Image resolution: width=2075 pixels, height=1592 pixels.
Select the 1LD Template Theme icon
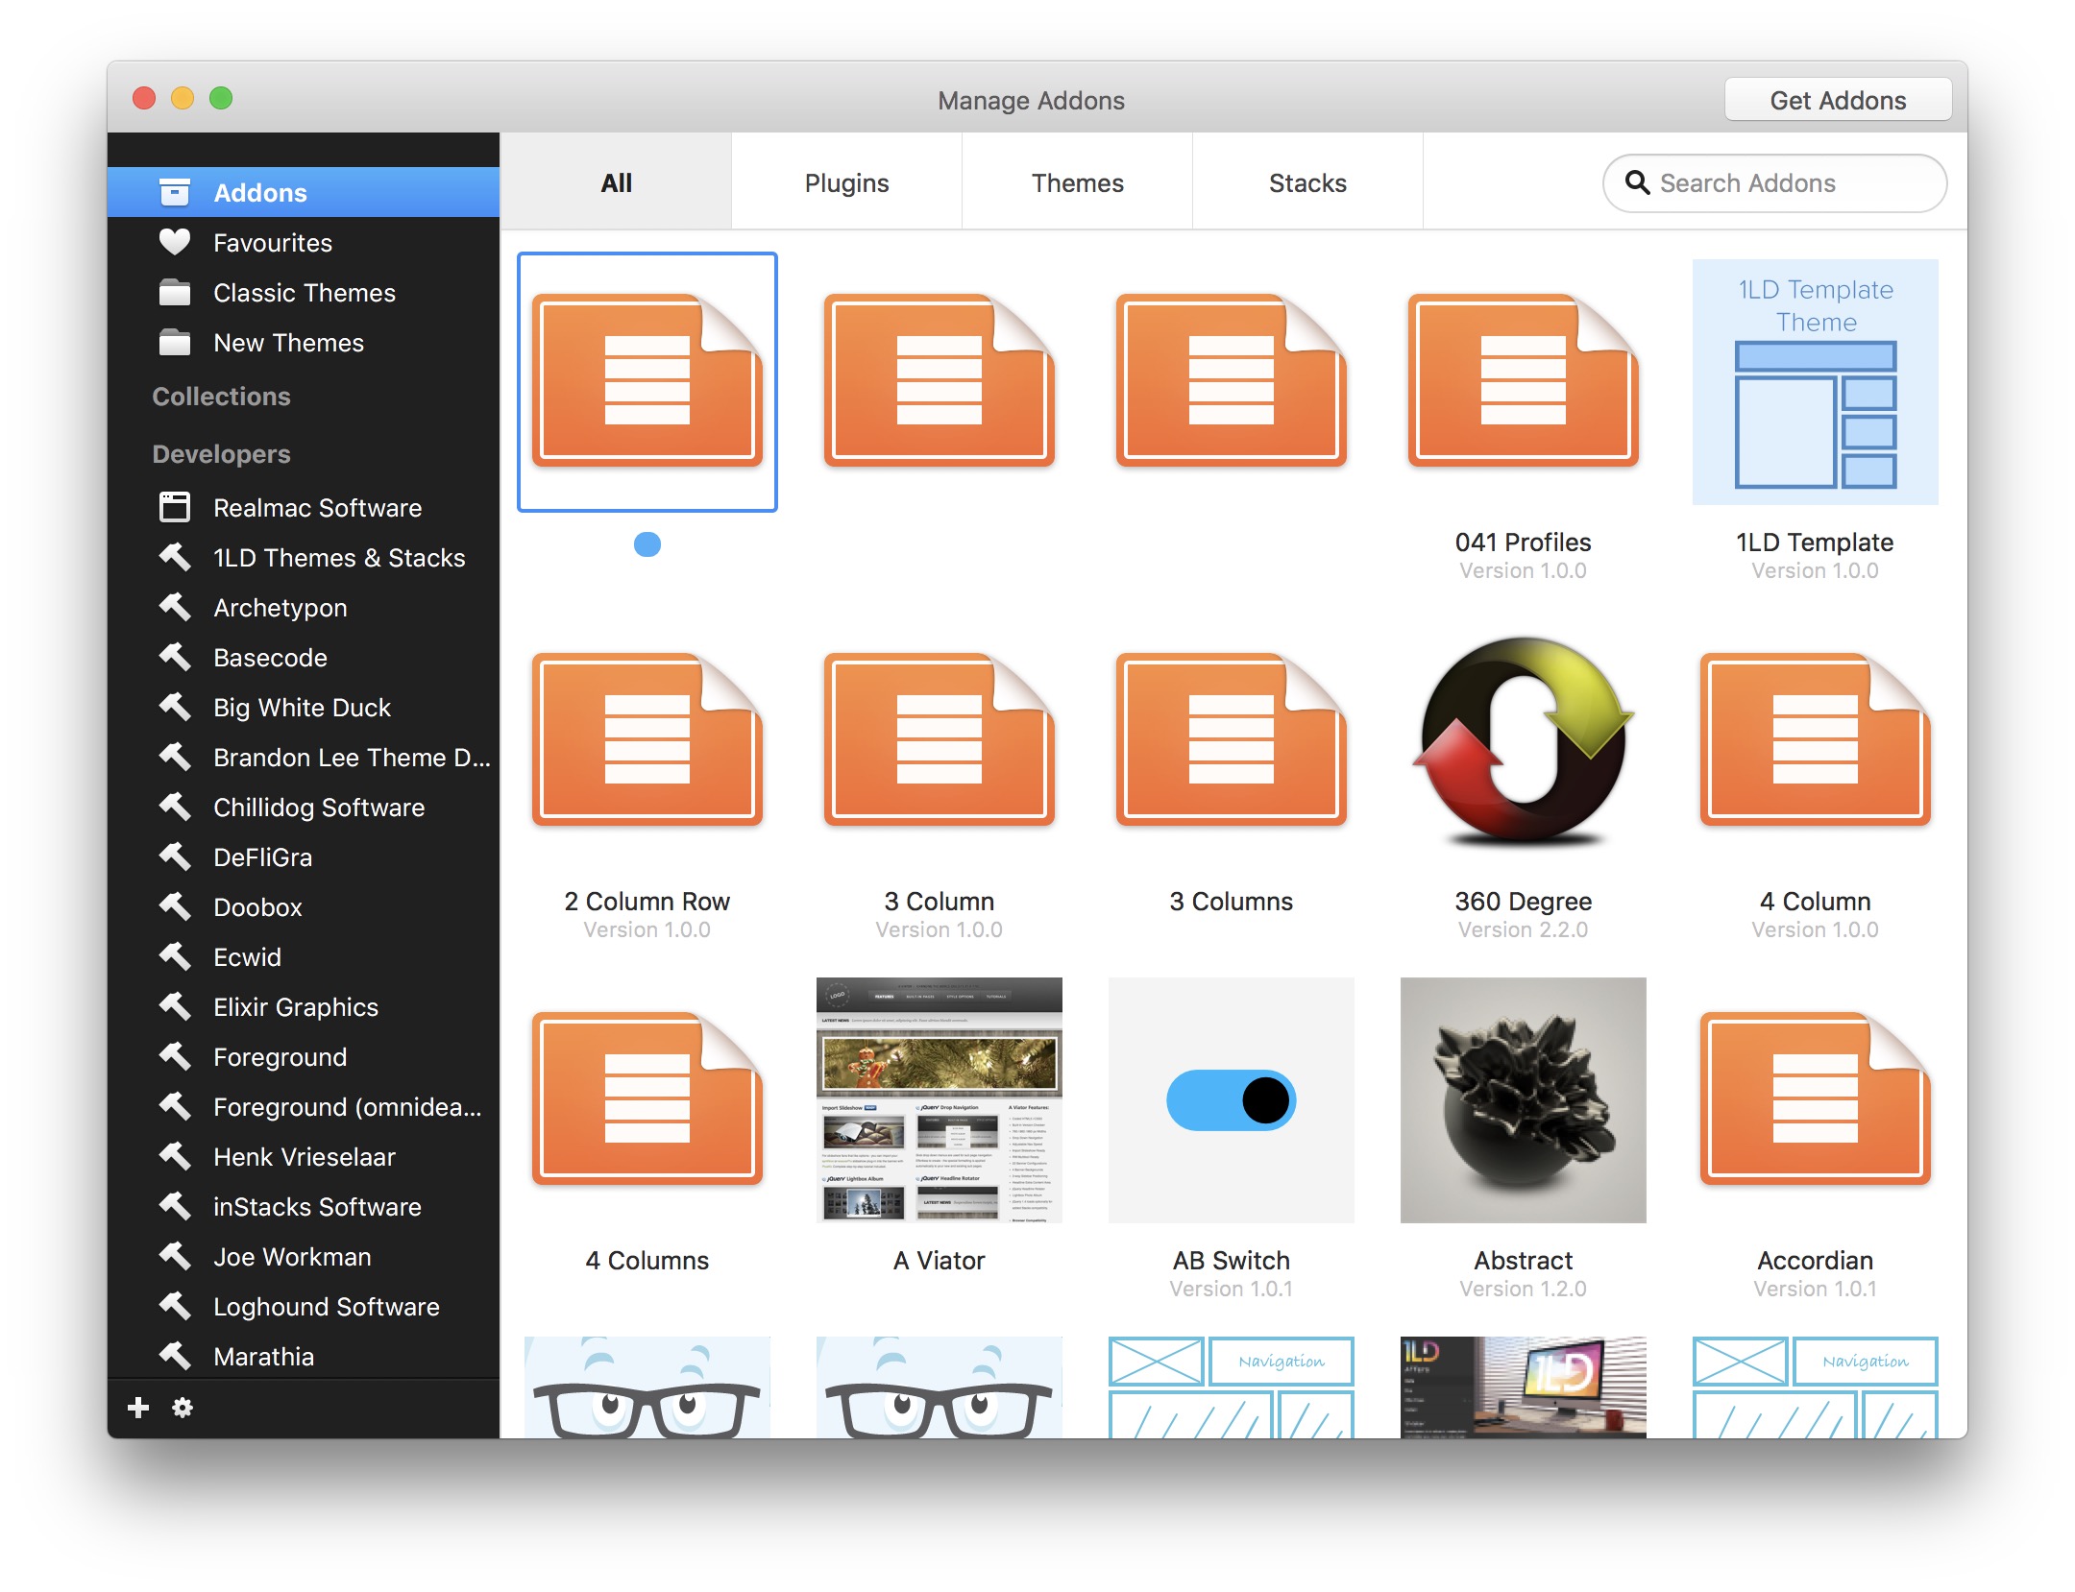tap(1815, 382)
